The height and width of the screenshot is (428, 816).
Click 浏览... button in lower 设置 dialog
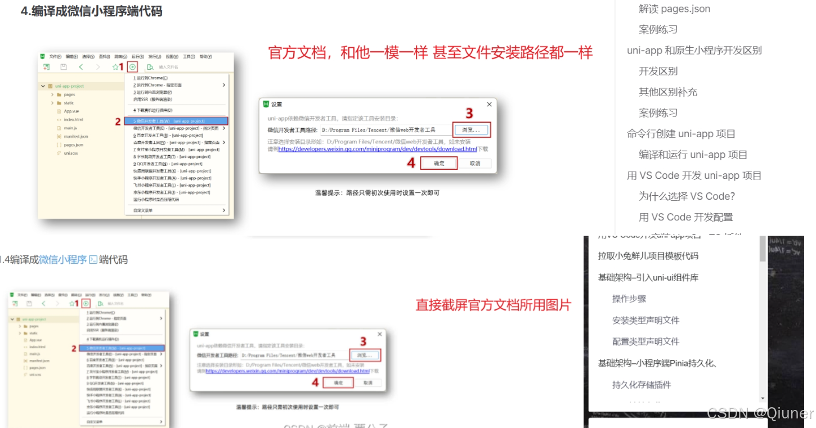click(x=365, y=355)
